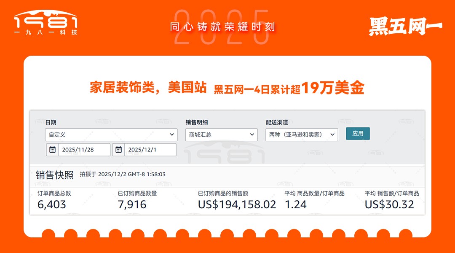Image resolution: width=455 pixels, height=253 pixels.
Task: Open the 两种（亚马逊和卖家）fulfillment dropdown
Action: pos(302,135)
